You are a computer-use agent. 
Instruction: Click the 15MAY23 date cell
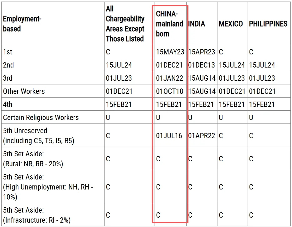[x=170, y=52]
